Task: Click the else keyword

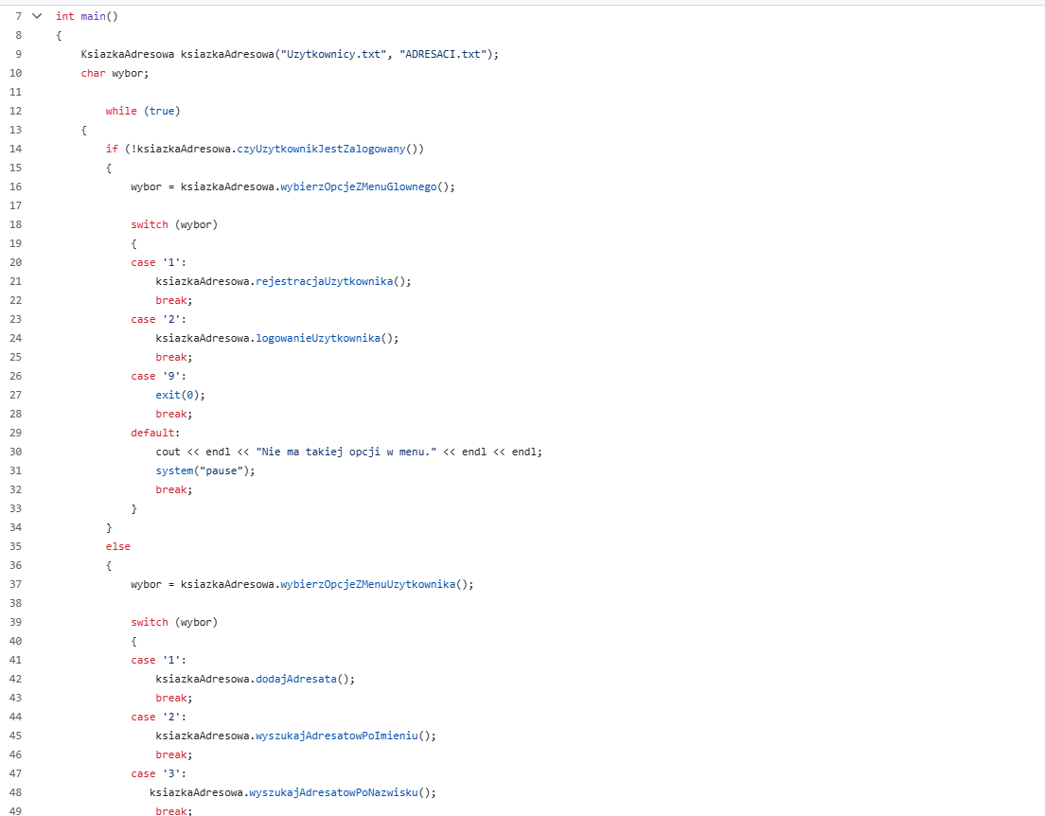Action: 118,546
